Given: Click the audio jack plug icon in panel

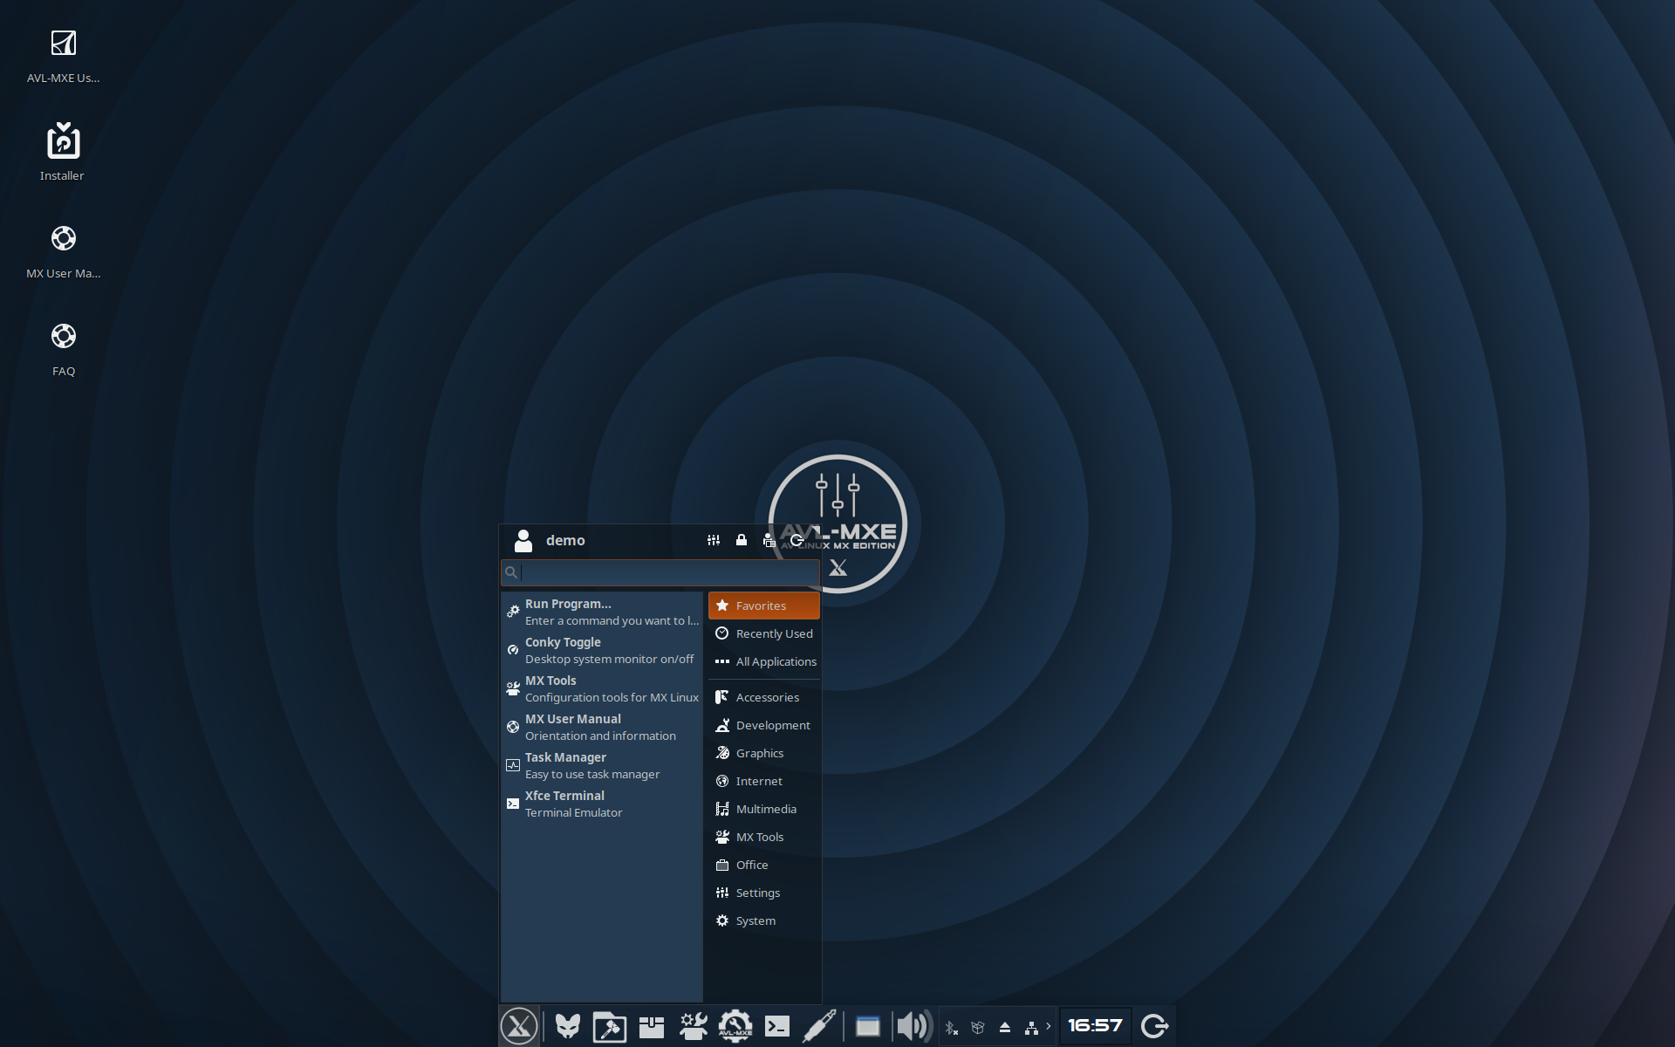Looking at the screenshot, I should pos(818,1026).
